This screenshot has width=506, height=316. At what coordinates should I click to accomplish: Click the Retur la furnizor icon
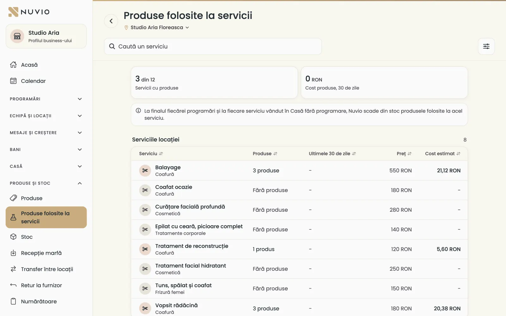[x=13, y=285]
